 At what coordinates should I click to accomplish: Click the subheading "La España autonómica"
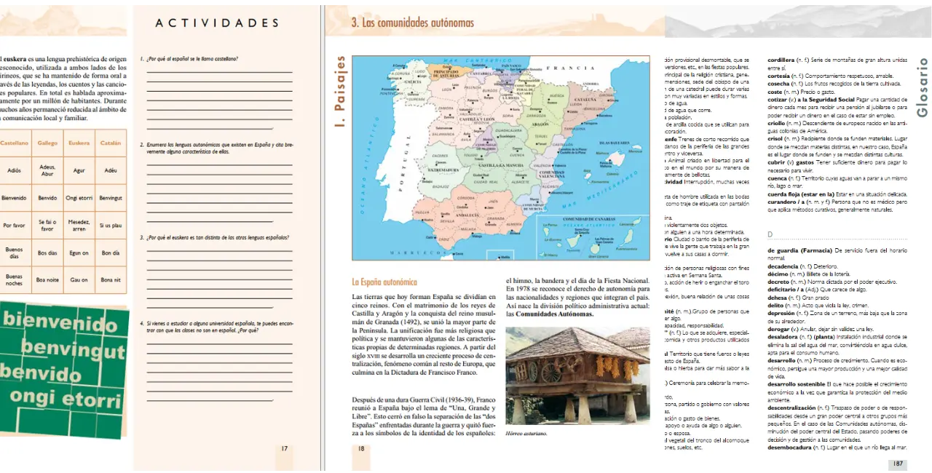384,282
